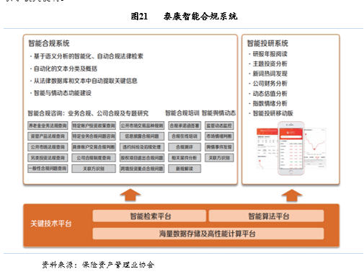The width and height of the screenshot is (364, 274).
Task: Click the 海量数据存储及高性能计算平台 bar
Action: point(208,234)
